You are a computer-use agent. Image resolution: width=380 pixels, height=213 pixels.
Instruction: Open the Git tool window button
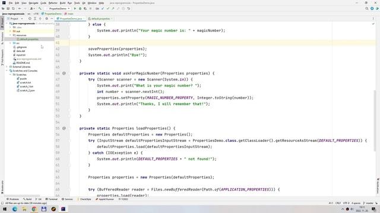pyautogui.click(x=39, y=199)
